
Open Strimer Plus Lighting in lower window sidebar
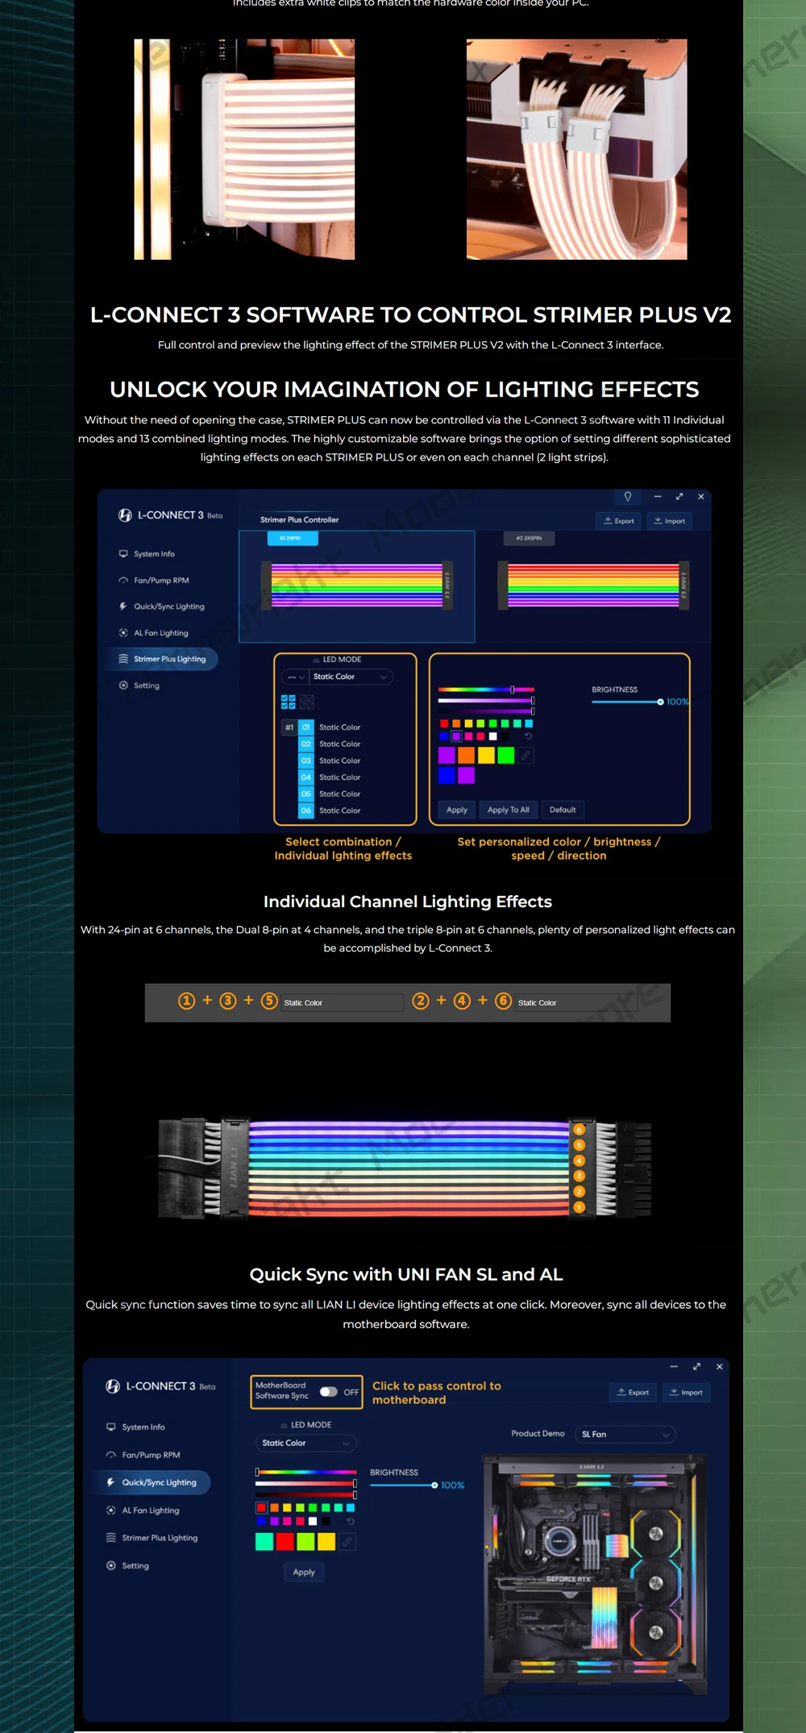tap(152, 1538)
